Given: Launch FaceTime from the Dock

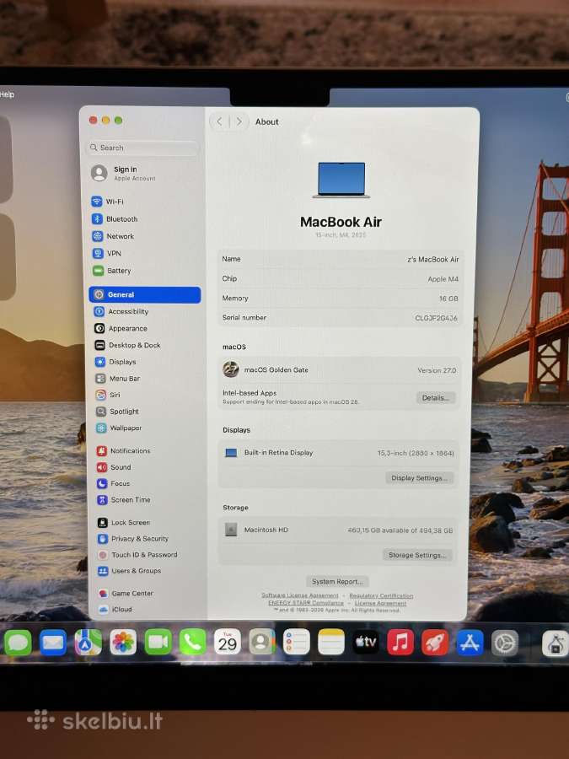Looking at the screenshot, I should tap(158, 643).
